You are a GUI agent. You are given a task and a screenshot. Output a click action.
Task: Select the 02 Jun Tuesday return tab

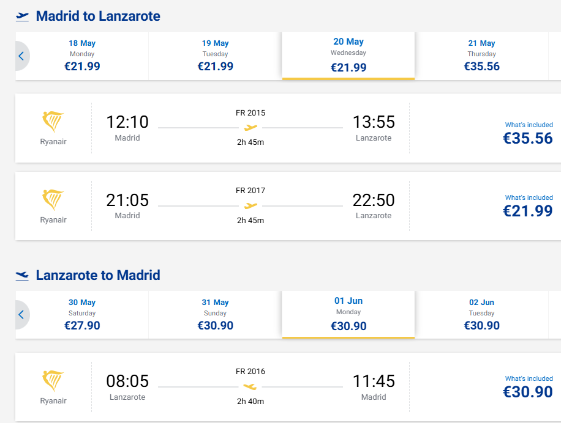click(x=481, y=315)
